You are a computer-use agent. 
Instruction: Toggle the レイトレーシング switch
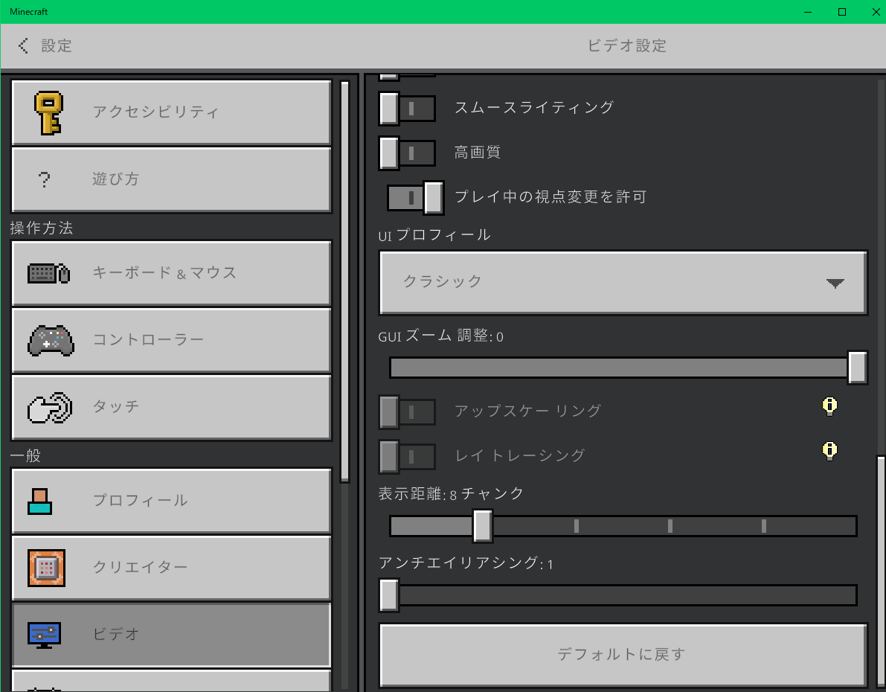[407, 456]
